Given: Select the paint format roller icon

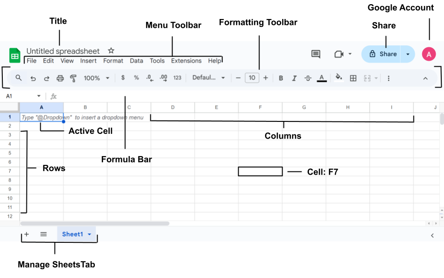Looking at the screenshot, I should pyautogui.click(x=73, y=78).
